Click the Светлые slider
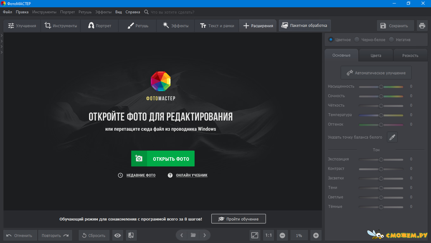Image resolution: width=431 pixels, height=243 pixels. (381, 197)
